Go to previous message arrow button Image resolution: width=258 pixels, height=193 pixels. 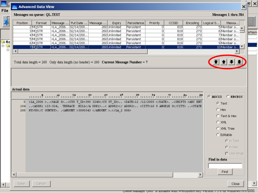(223, 62)
